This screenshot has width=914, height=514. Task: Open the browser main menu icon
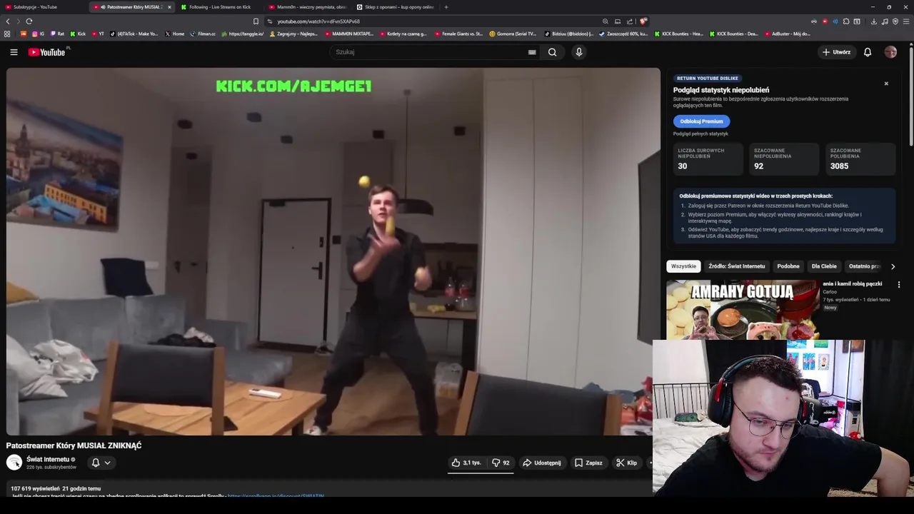click(905, 21)
